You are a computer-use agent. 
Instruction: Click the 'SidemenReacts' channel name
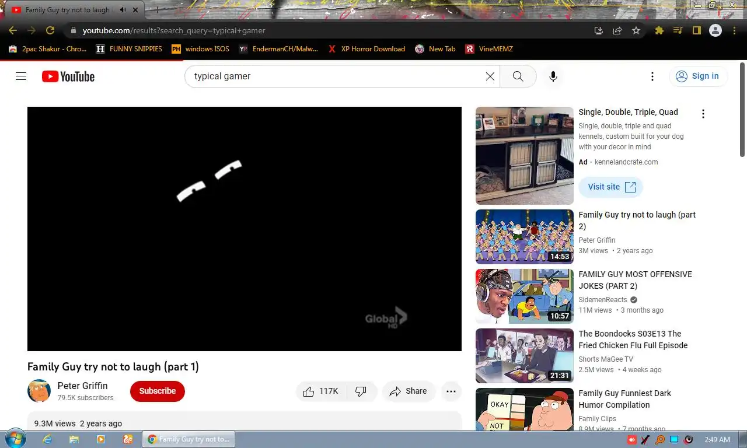coord(603,300)
